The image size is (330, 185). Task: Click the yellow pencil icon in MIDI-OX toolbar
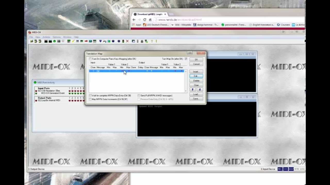click(x=73, y=41)
